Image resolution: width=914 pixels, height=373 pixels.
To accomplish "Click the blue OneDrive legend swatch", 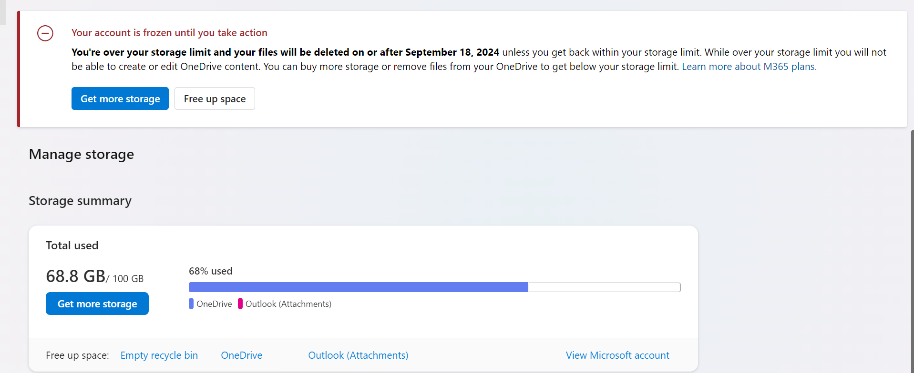I will click(x=191, y=304).
